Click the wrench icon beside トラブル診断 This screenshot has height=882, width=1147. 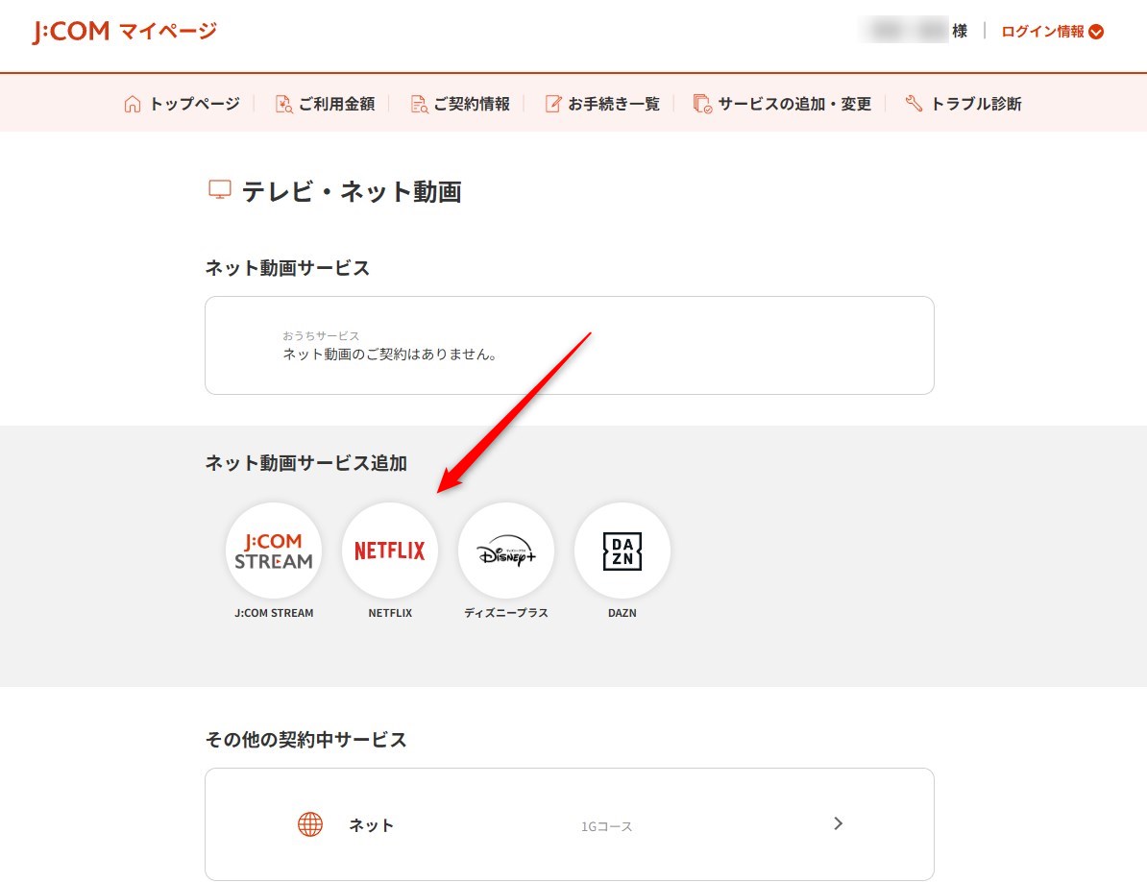click(x=914, y=104)
